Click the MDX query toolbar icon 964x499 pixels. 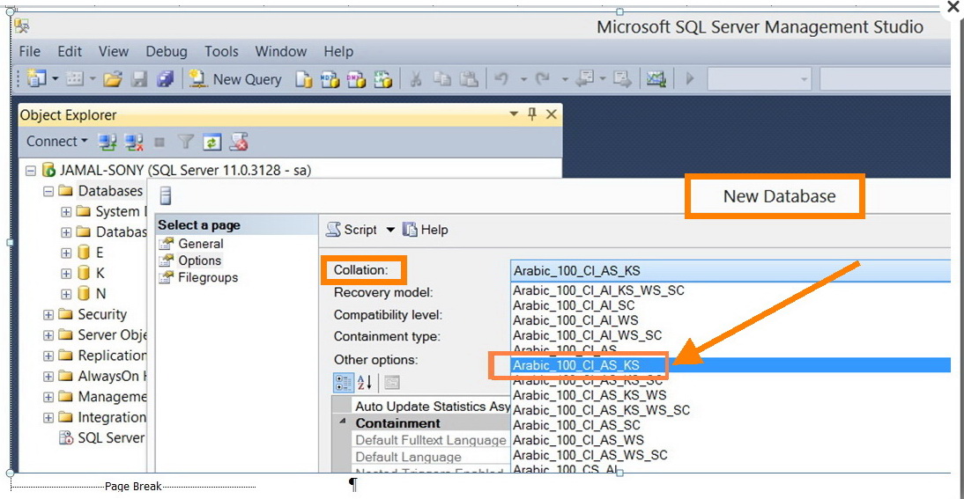coord(330,79)
